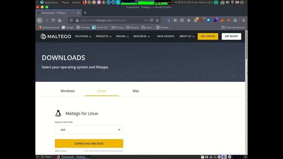Switch to the Mac downloads tab
This screenshot has width=283, height=159.
(136, 91)
